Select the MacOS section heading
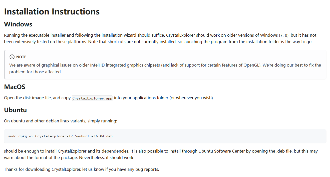Screen dimensions: 330x177 [15, 87]
